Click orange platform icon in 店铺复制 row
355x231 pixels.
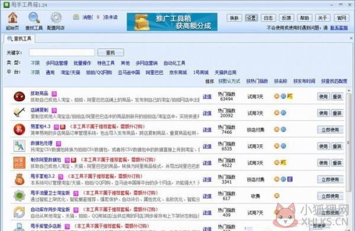(277, 113)
